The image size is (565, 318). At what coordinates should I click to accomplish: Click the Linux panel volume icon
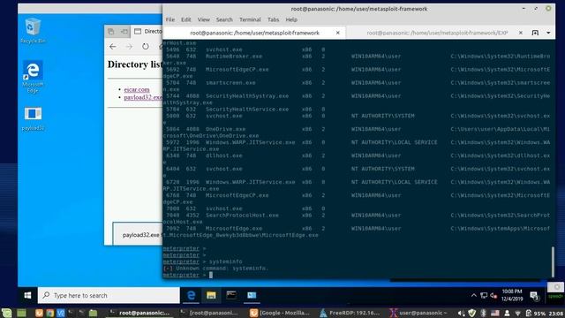click(461, 313)
